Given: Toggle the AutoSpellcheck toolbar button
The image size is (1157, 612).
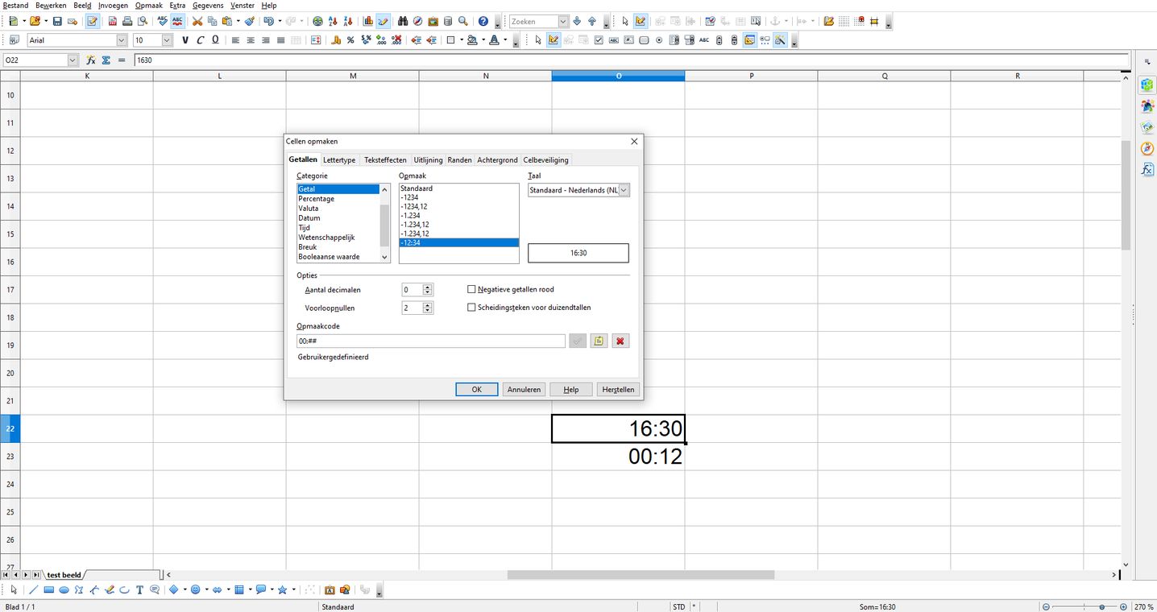Looking at the screenshot, I should coord(177,21).
